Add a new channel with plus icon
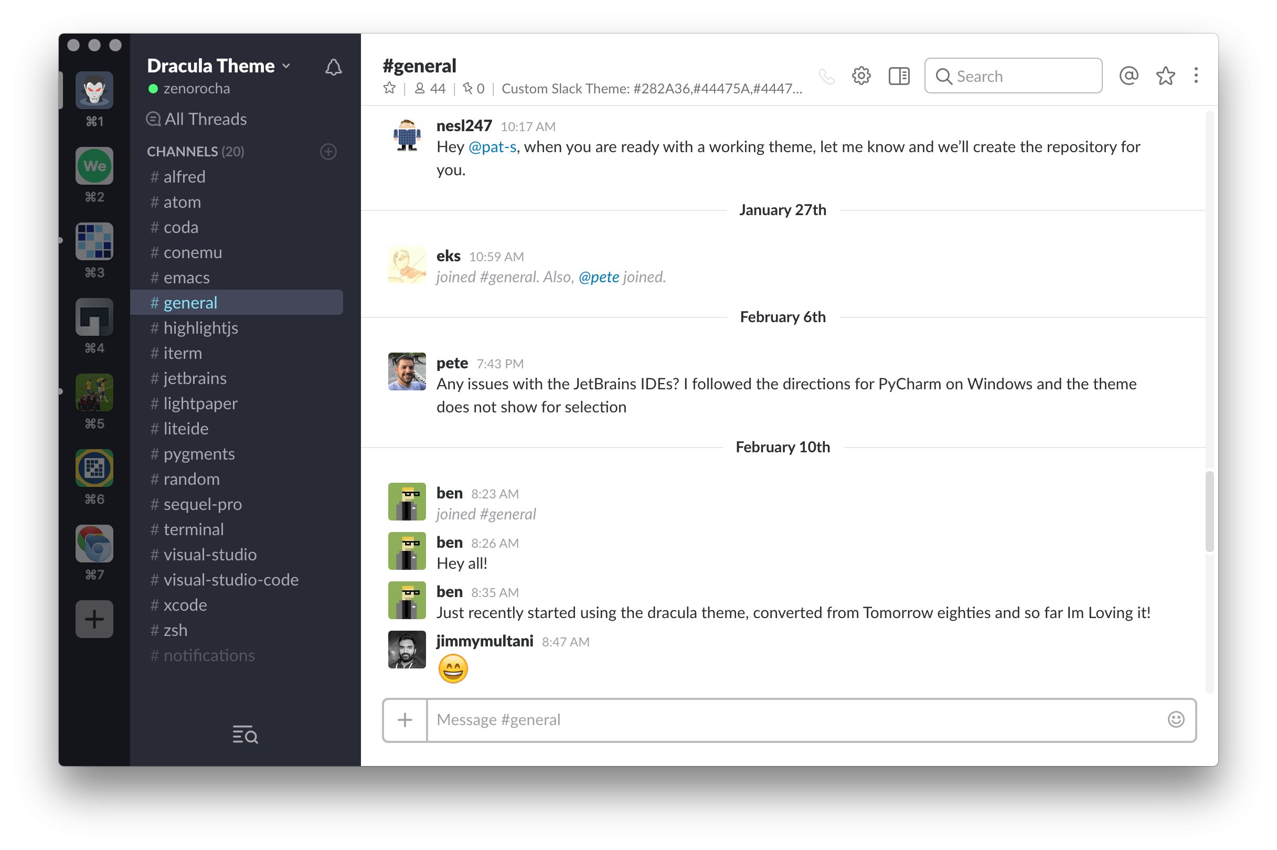Viewport: 1277px width, 850px height. pyautogui.click(x=328, y=151)
